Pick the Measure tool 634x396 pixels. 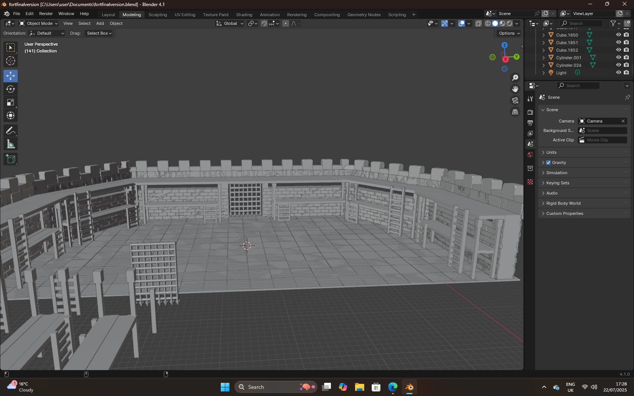click(x=11, y=144)
